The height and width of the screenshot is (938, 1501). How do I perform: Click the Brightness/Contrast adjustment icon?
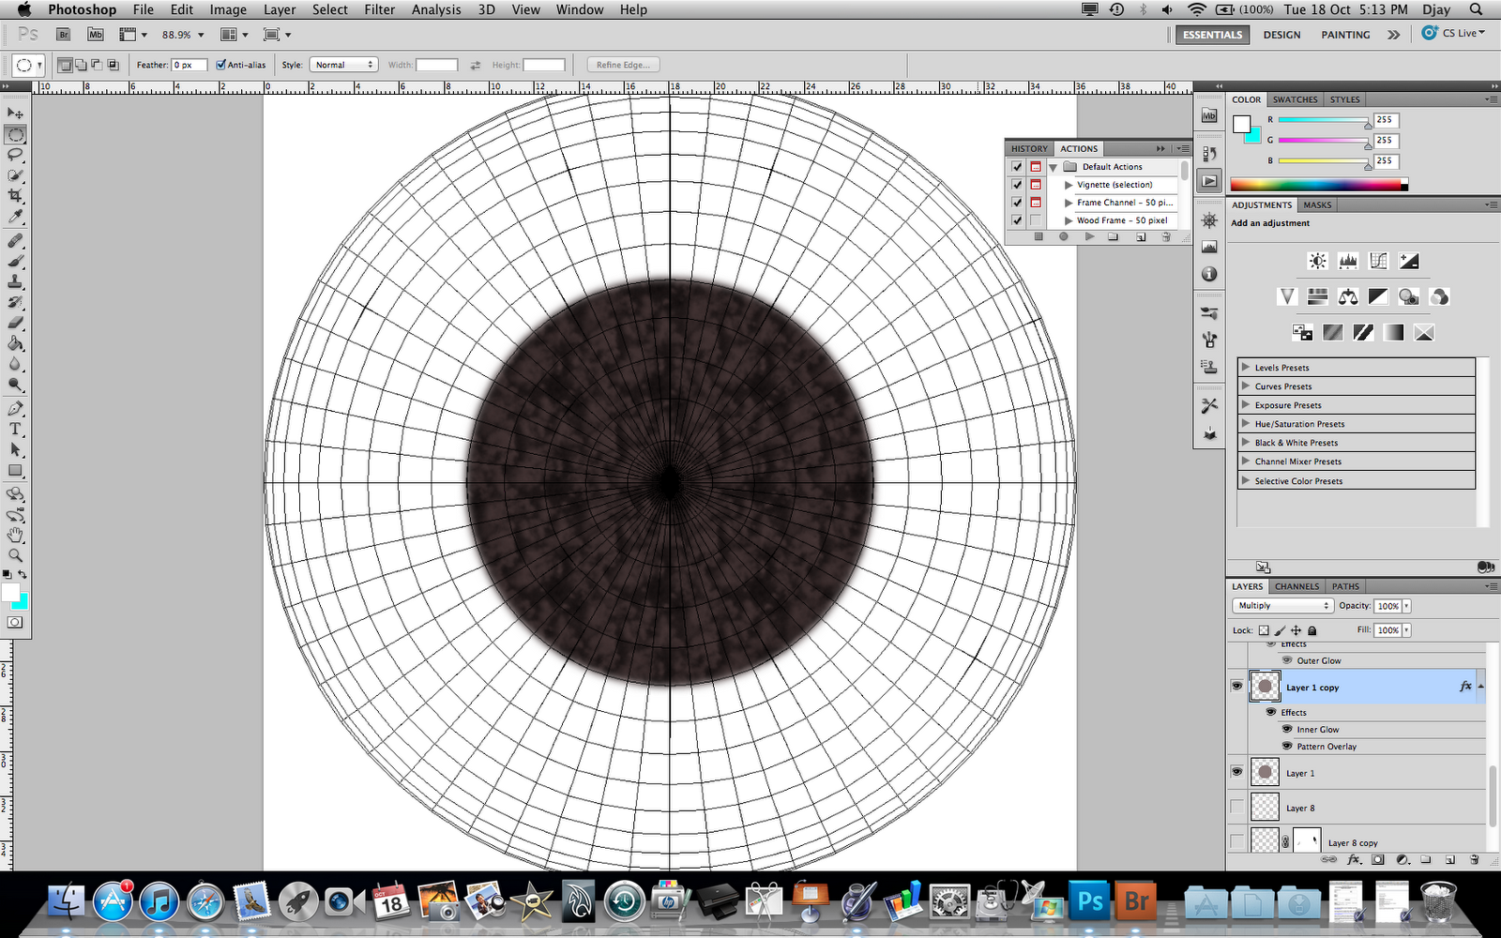(1317, 262)
